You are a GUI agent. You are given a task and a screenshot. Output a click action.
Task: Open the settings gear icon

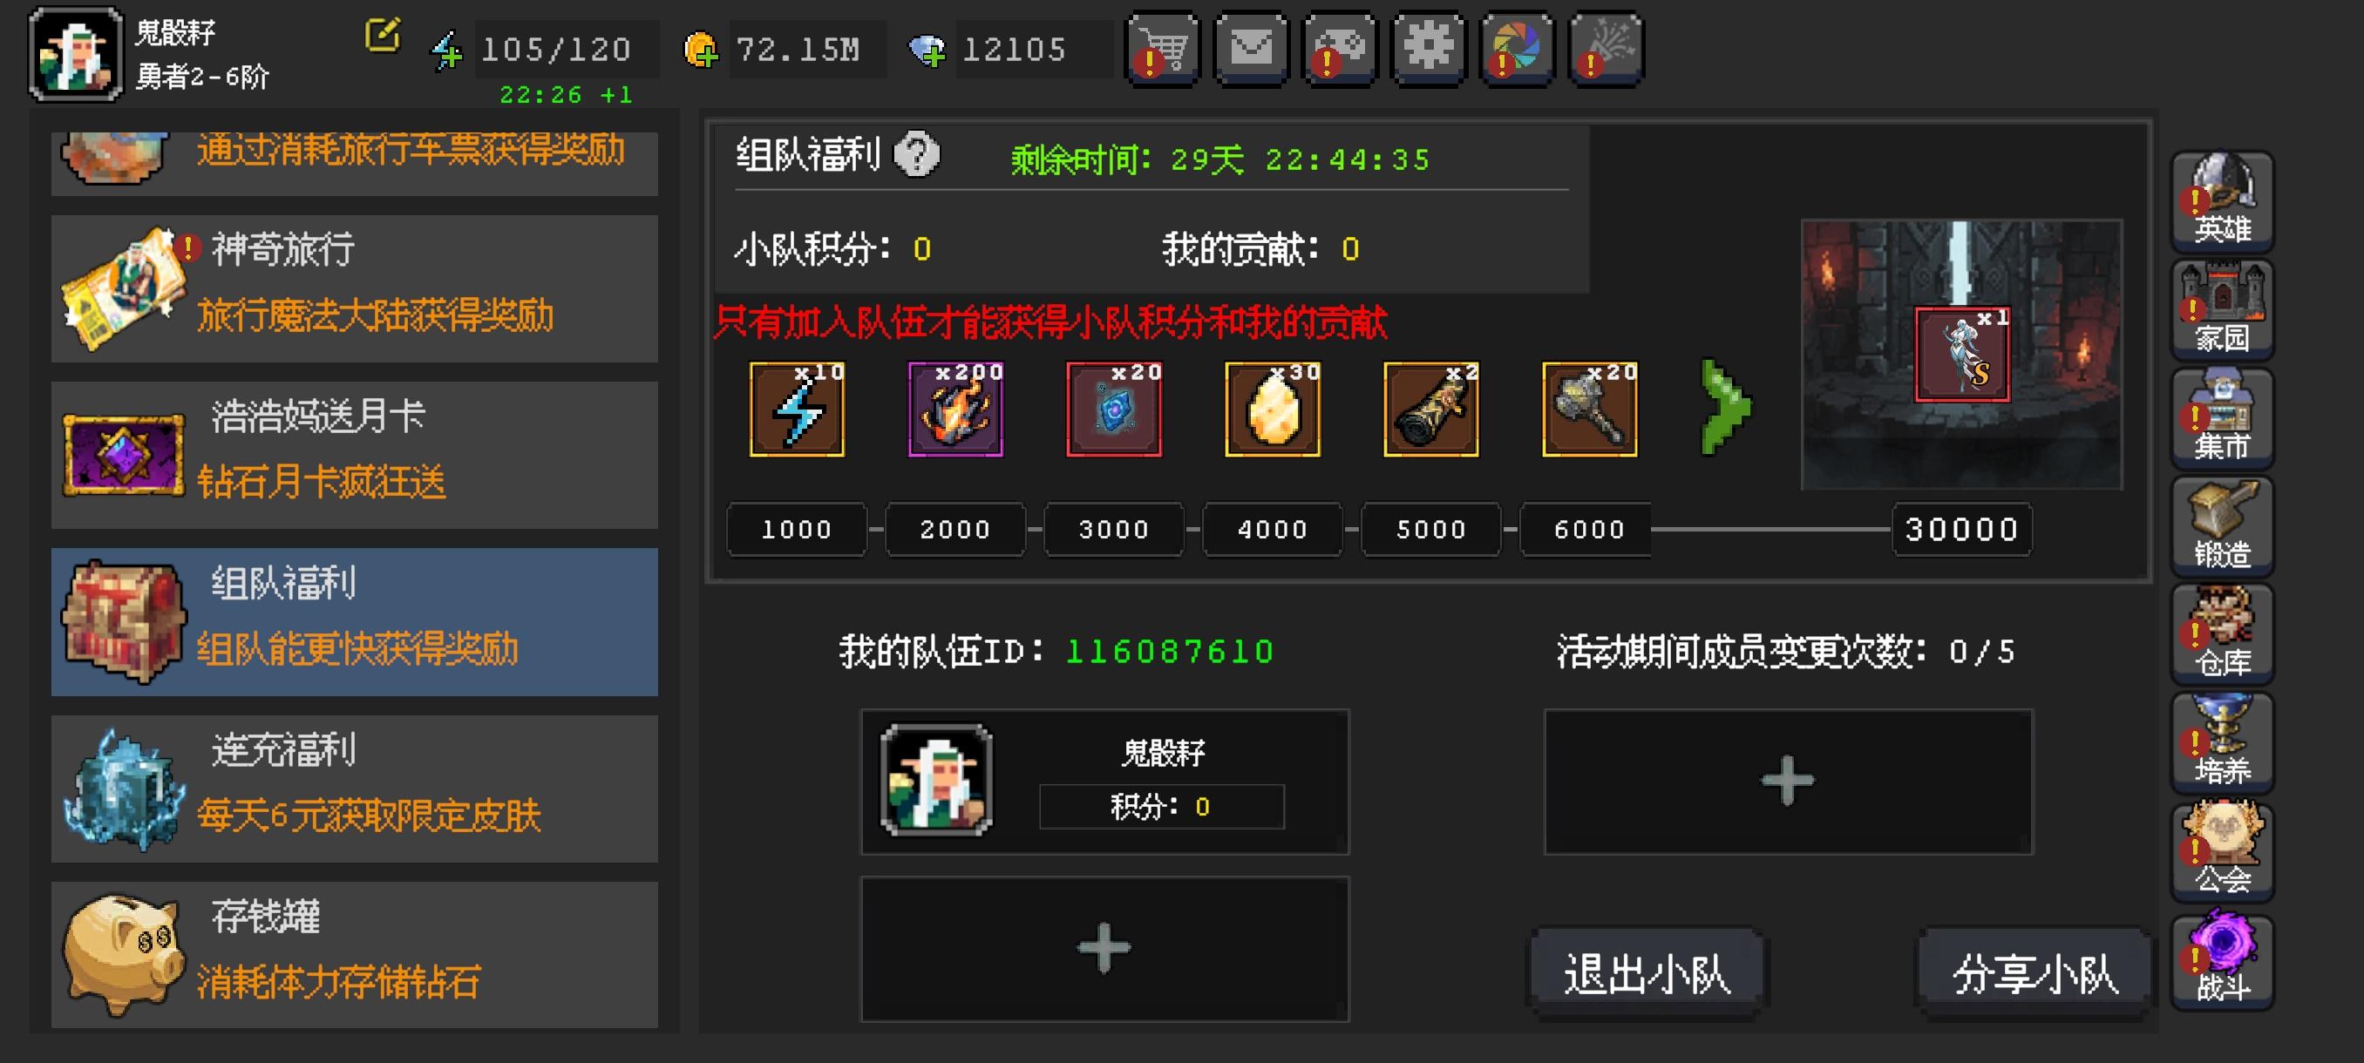coord(1428,48)
